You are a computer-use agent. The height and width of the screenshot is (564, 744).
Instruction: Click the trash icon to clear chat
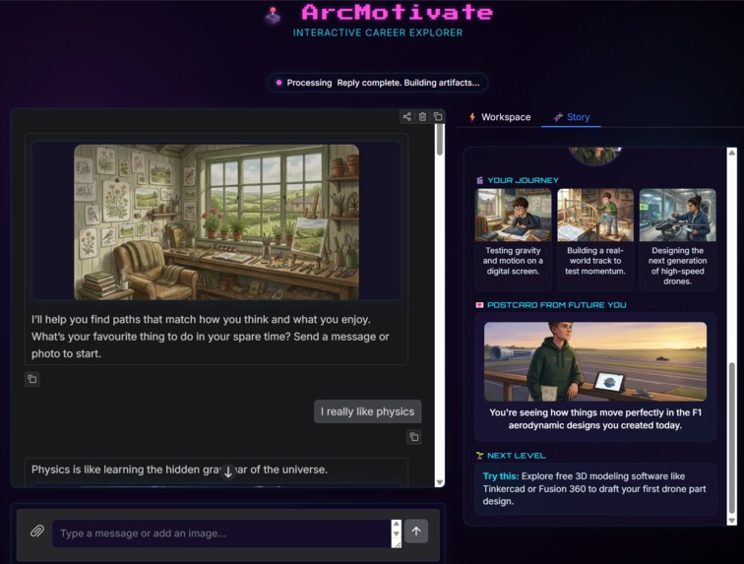click(x=422, y=116)
